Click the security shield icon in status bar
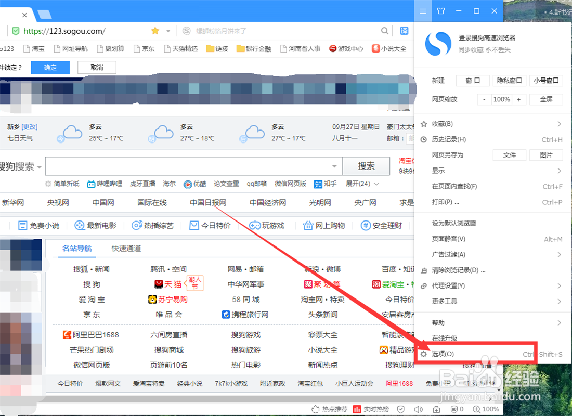Viewport: 572px width, 416px height. click(x=400, y=409)
